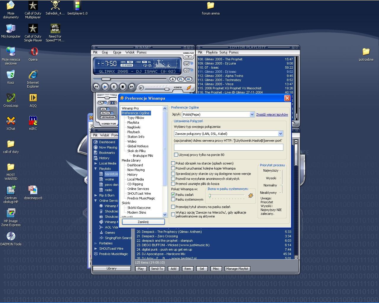Image resolution: width=379 pixels, height=303 pixels.
Task: Select the AQQ desktop icon
Action: tap(33, 100)
